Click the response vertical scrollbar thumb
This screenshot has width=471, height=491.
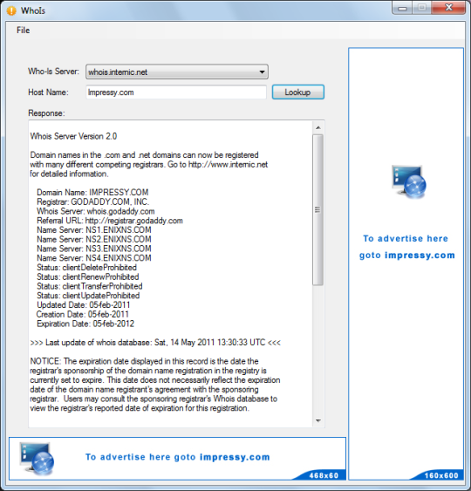[317, 210]
